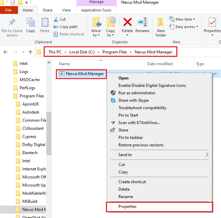This screenshot has height=218, width=221.
Task: Click the Rename icon in Organize group
Action: (142, 22)
